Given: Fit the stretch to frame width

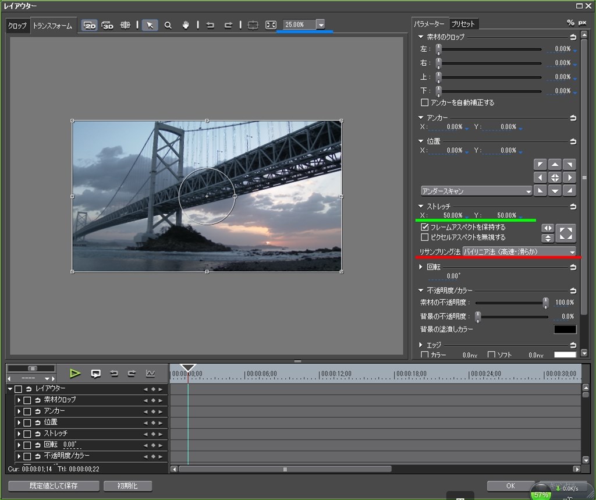Looking at the screenshot, I should (548, 228).
